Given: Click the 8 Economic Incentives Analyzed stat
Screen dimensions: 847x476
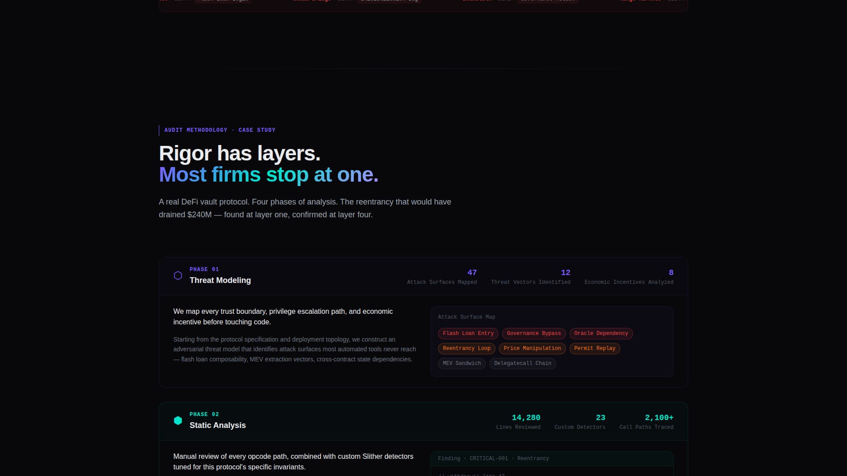Looking at the screenshot, I should pos(629,277).
